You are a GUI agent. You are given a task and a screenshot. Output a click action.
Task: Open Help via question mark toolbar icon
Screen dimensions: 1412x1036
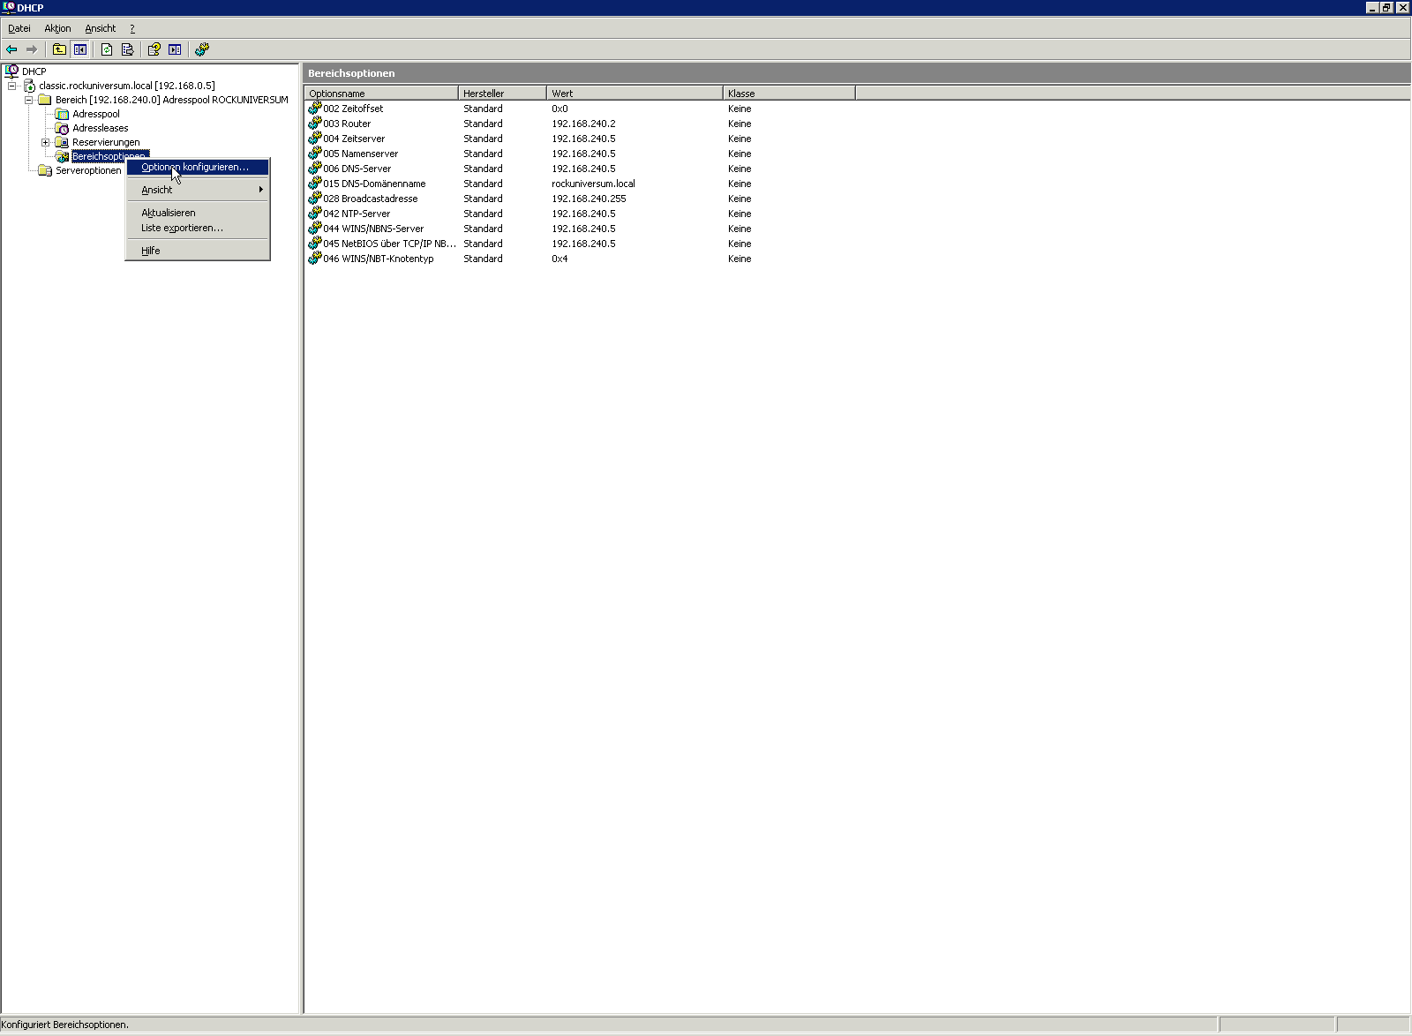click(154, 49)
